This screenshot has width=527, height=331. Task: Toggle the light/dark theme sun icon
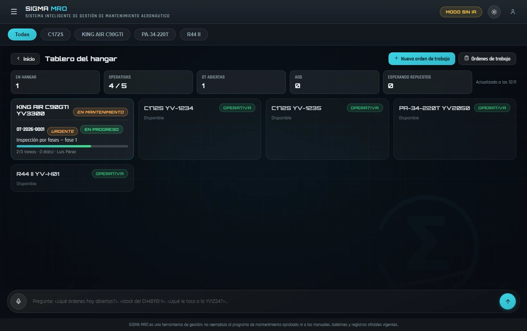494,12
